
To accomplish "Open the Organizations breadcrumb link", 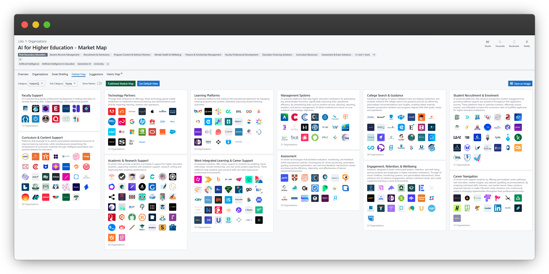I will click(x=37, y=41).
